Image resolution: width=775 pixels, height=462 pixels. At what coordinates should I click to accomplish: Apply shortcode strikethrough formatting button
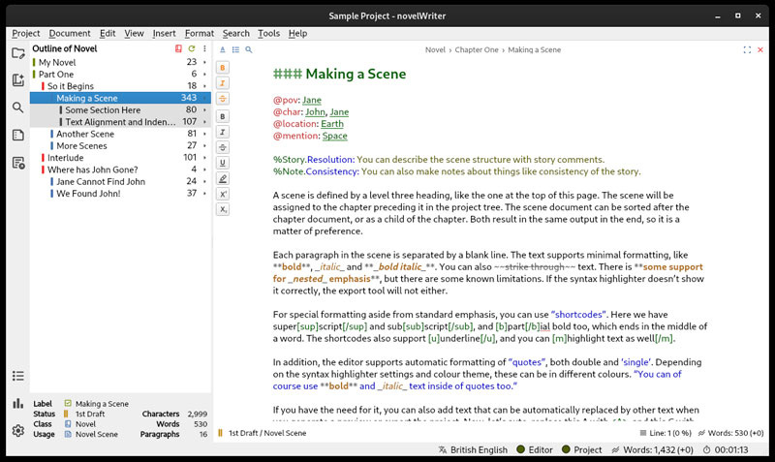[223, 147]
